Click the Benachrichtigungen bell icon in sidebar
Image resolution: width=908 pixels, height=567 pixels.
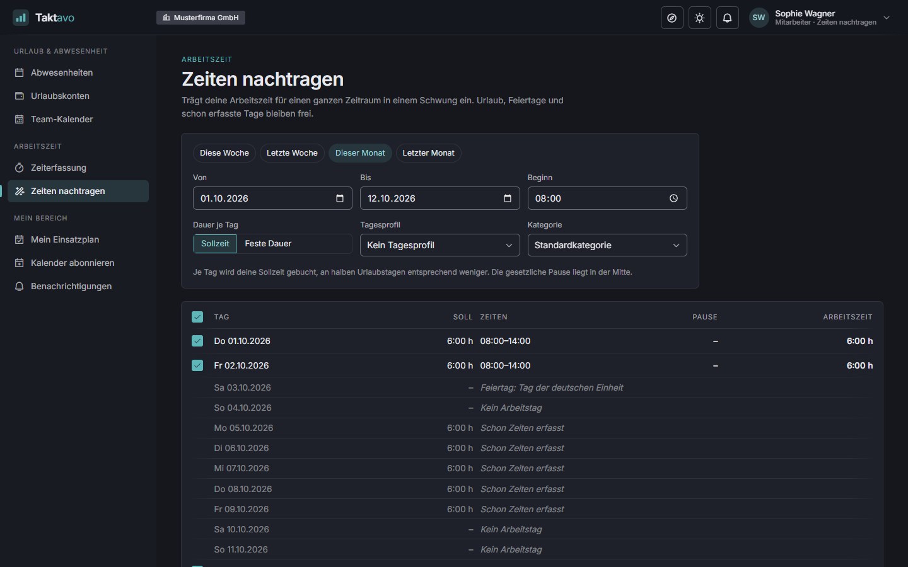[20, 286]
